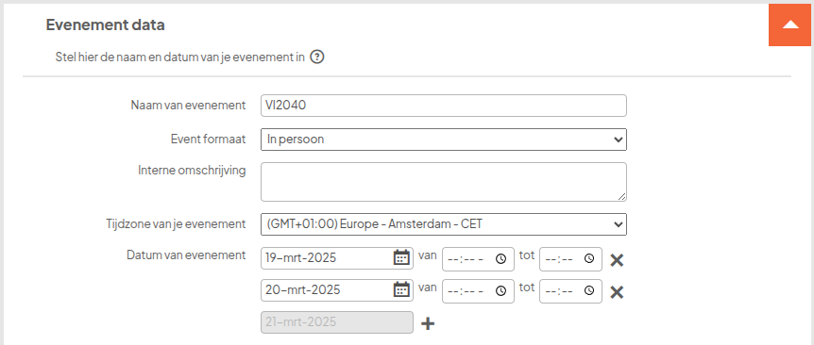
Task: Click the first row 'van' time field
Action: point(478,259)
